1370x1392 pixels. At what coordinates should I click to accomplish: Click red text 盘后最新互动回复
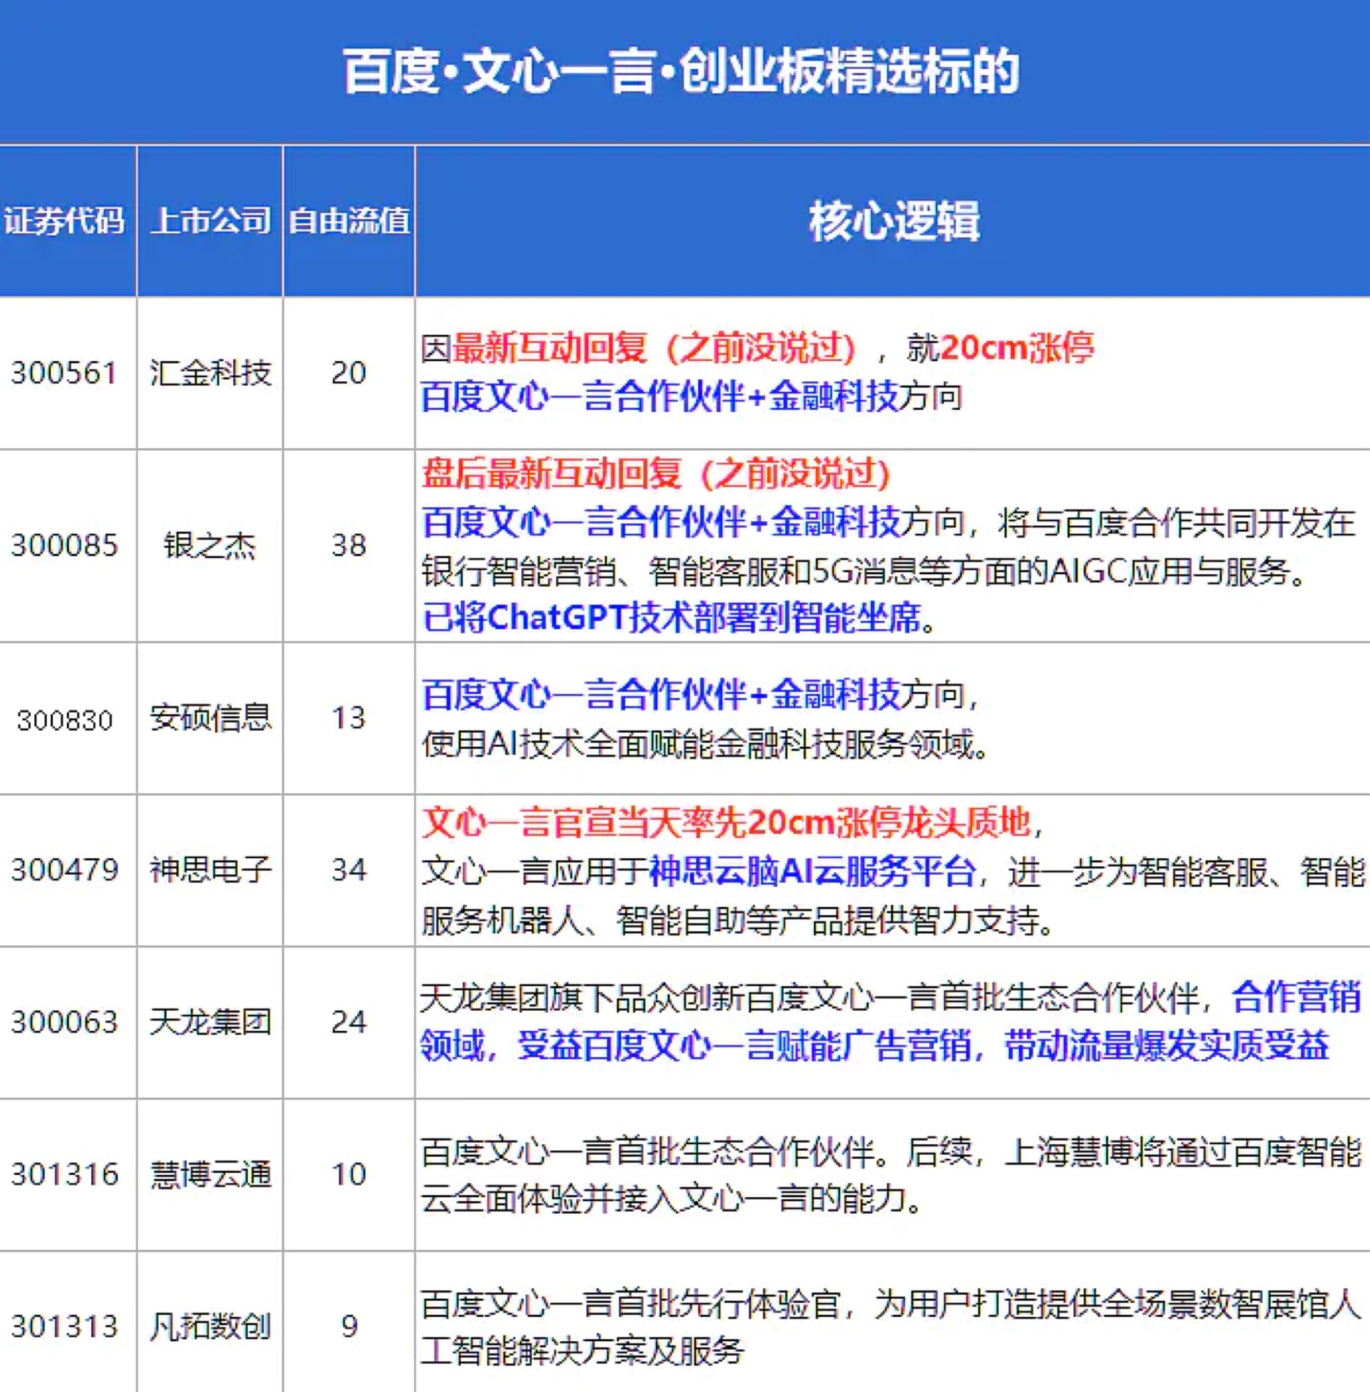pyautogui.click(x=551, y=474)
